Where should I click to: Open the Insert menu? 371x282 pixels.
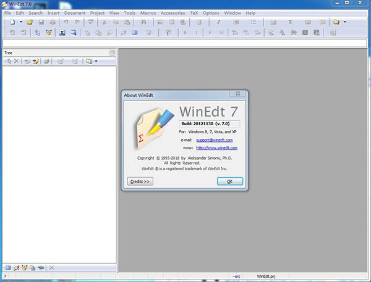pos(53,13)
